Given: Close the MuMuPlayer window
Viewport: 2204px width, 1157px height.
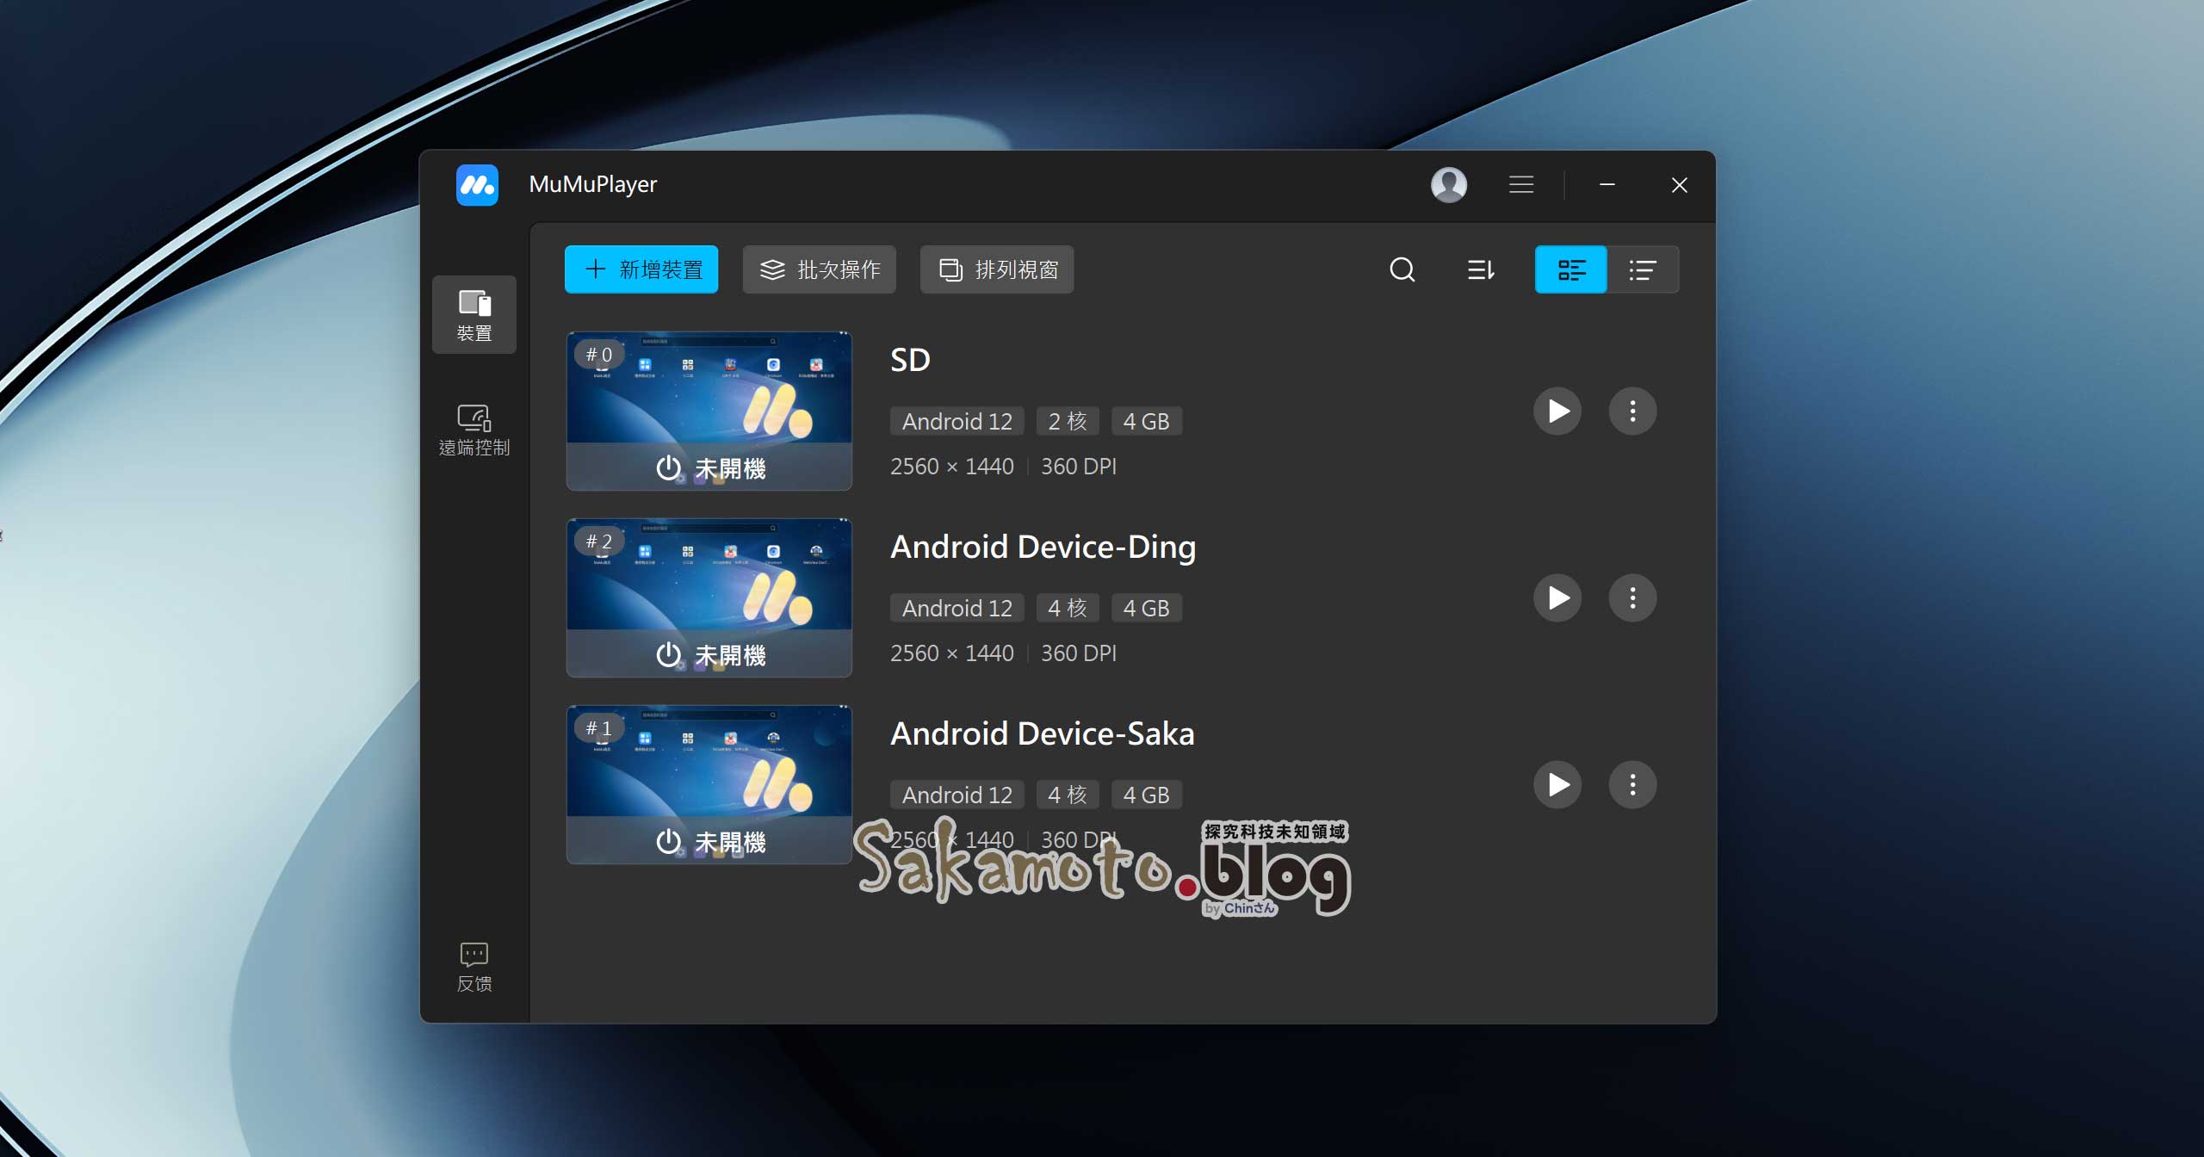Looking at the screenshot, I should pos(1679,185).
